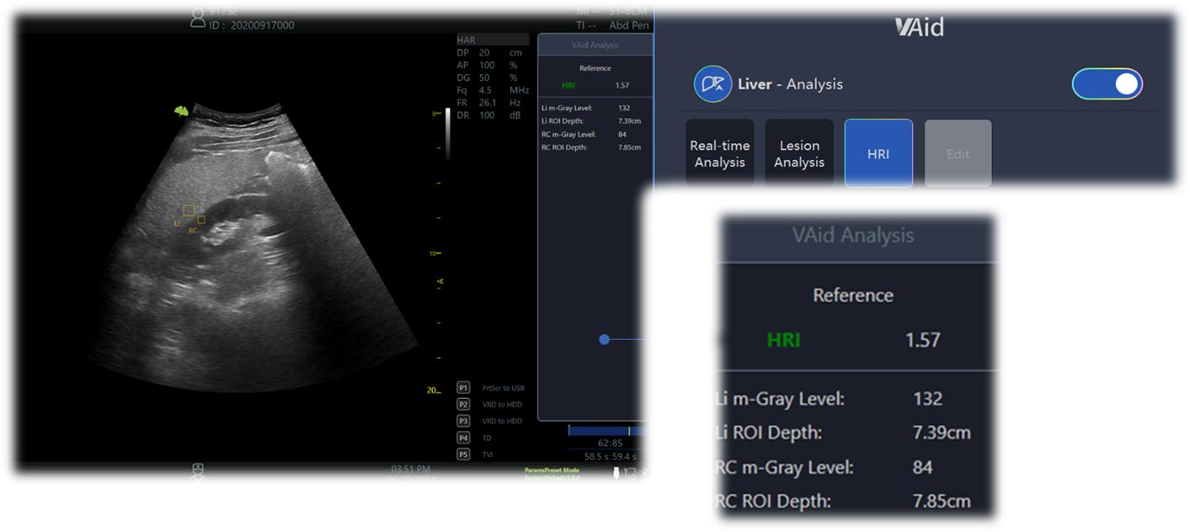Click the cine progress bar above 62:85

606,430
